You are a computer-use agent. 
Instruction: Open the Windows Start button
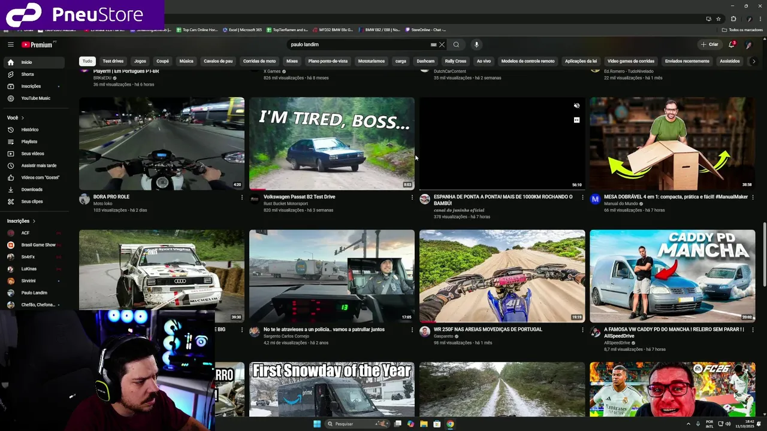point(317,424)
